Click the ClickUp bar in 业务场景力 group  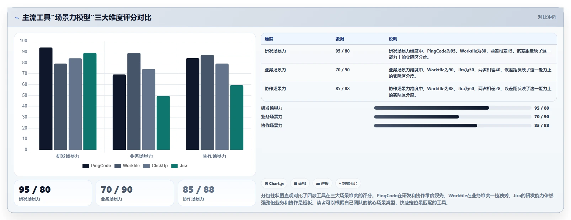tap(149, 109)
